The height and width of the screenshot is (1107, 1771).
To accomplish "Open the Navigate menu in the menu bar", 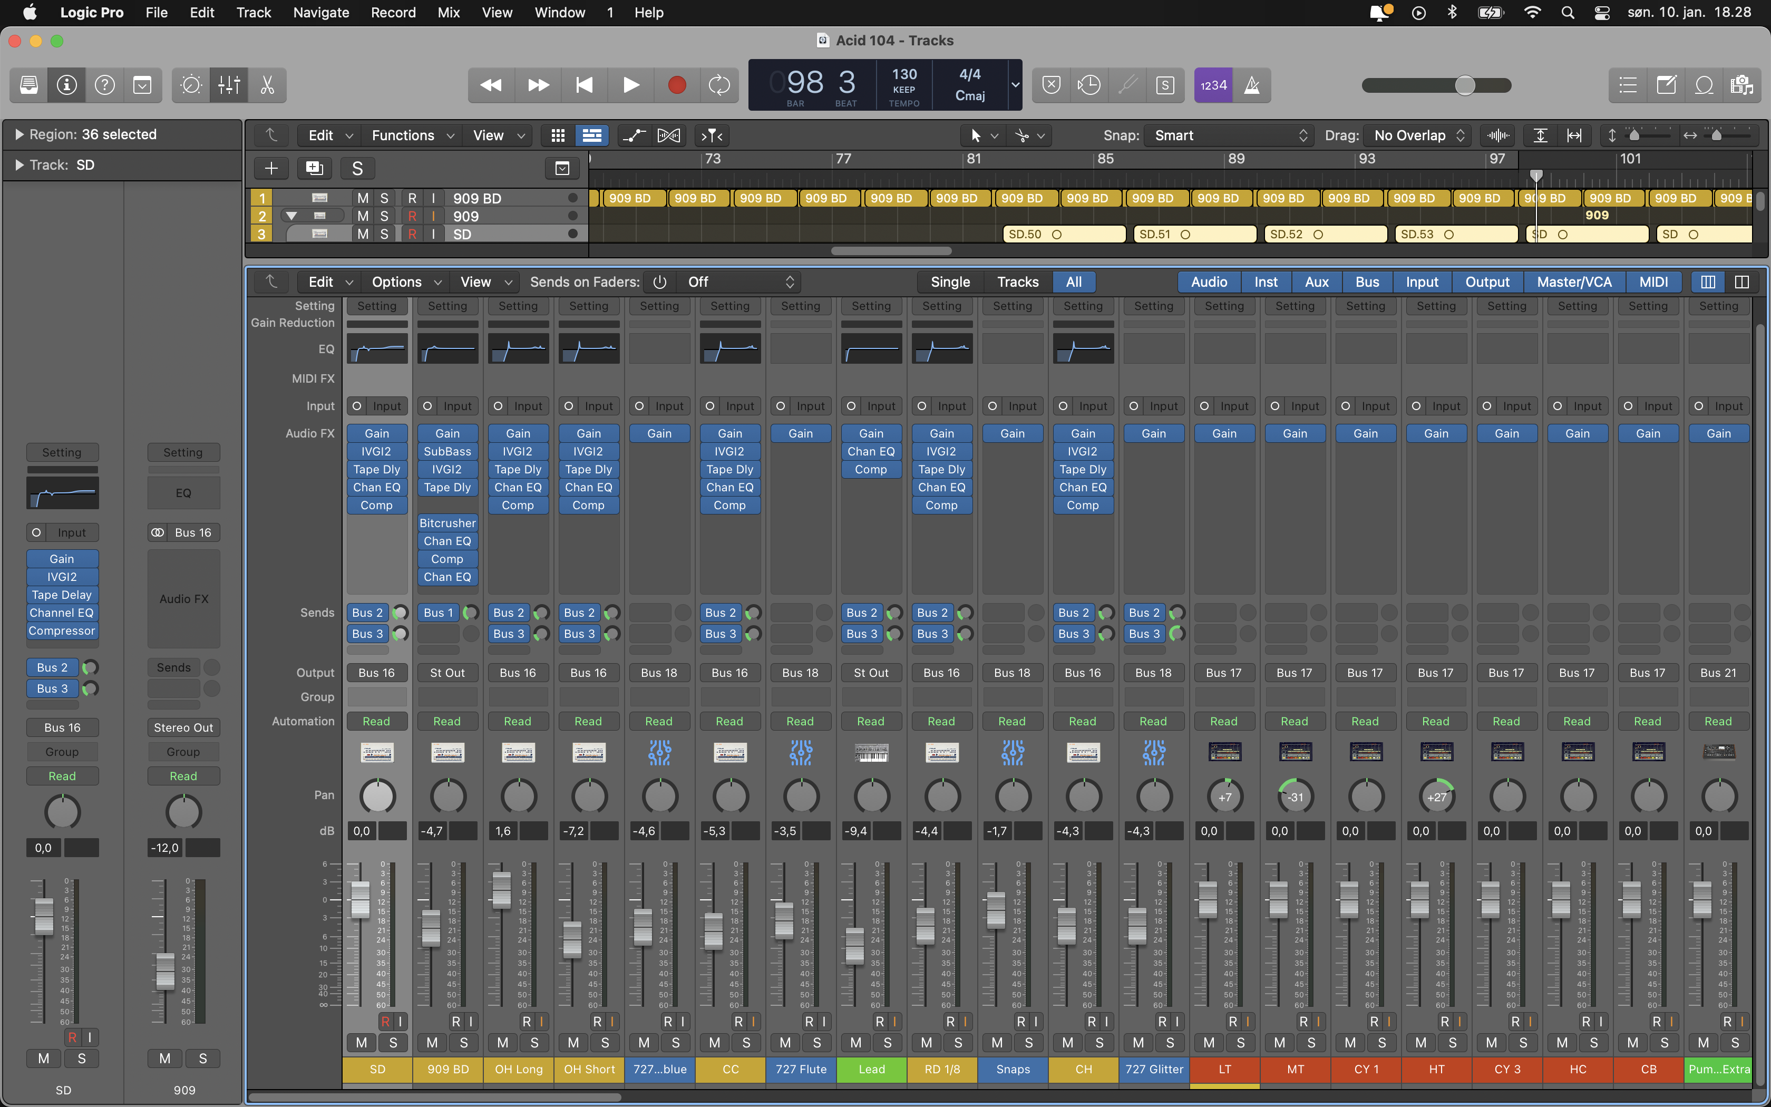I will (x=320, y=13).
